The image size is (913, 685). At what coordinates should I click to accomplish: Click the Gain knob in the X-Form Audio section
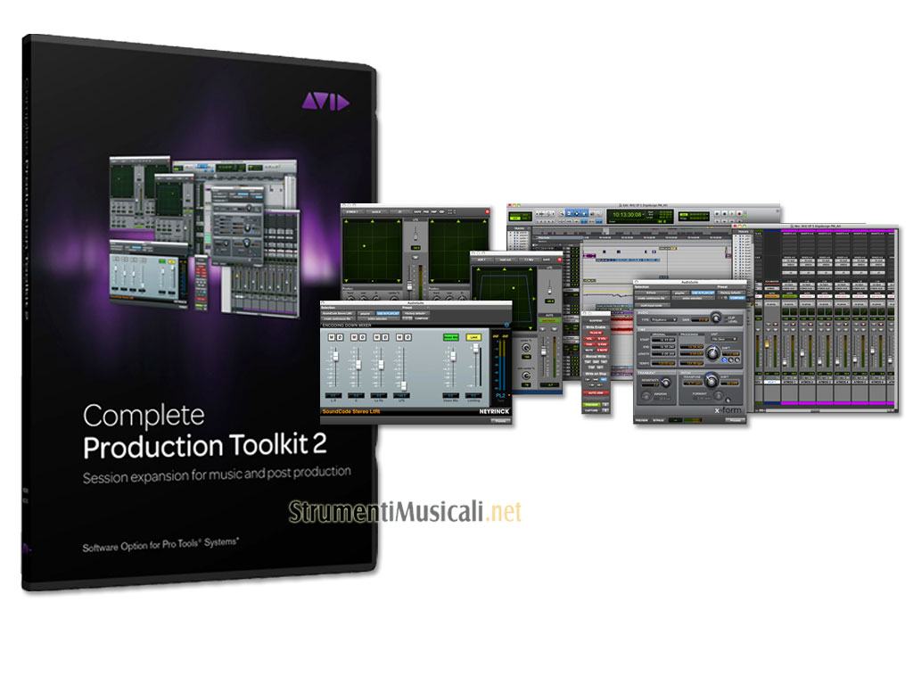click(x=714, y=318)
